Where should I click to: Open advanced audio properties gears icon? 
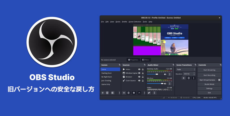[x=149, y=93]
